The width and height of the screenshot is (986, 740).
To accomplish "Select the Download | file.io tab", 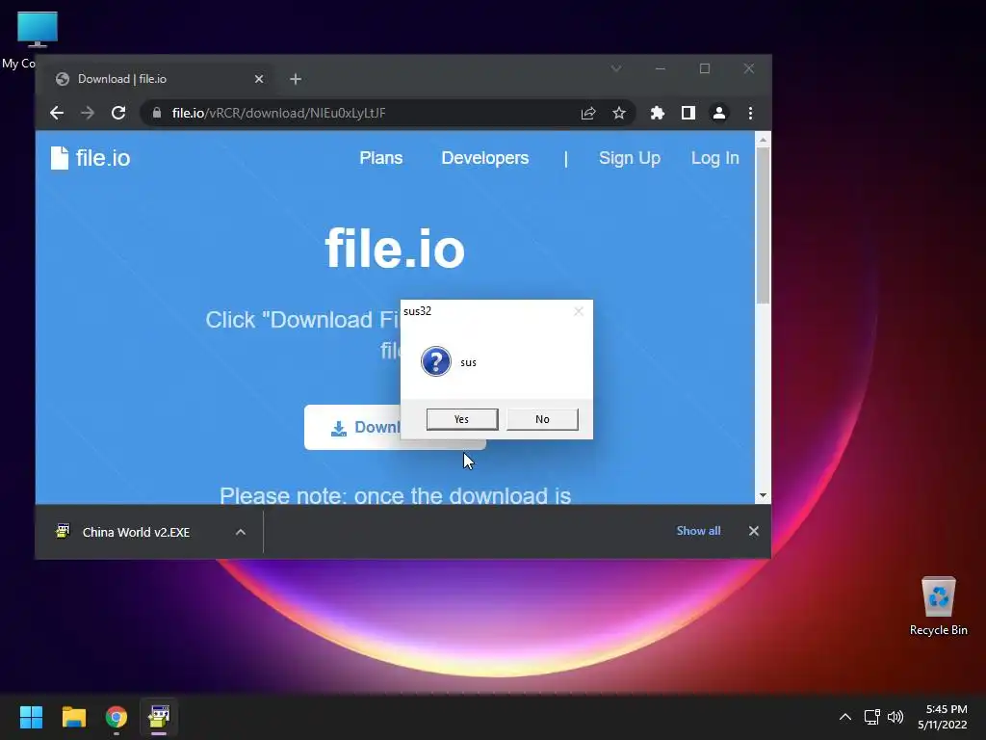I will [157, 79].
